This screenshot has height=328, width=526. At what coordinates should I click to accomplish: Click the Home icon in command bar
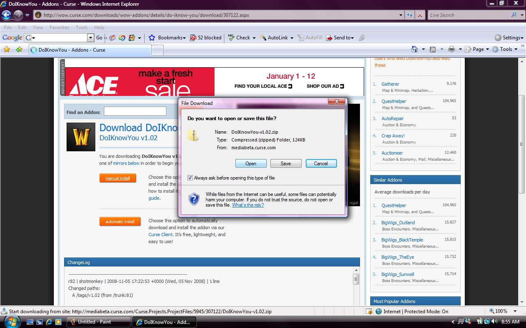coord(415,49)
